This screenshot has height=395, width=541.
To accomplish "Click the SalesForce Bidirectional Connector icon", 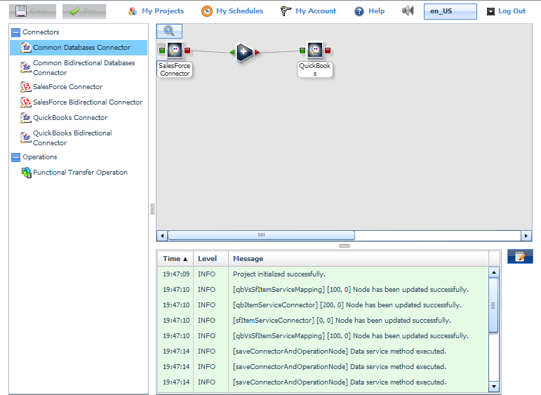I will 26,102.
